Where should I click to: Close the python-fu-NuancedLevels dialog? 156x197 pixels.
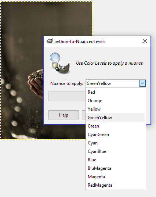coord(145,41)
